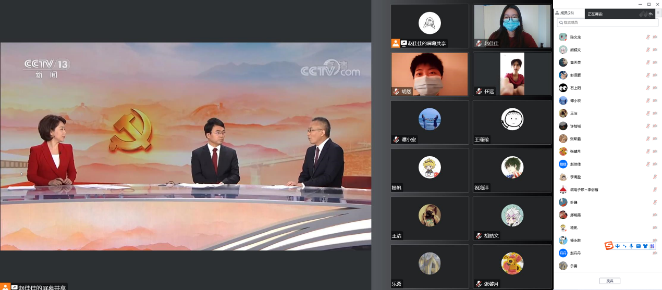Click the 搜索成员 search field
The image size is (662, 290).
click(607, 22)
